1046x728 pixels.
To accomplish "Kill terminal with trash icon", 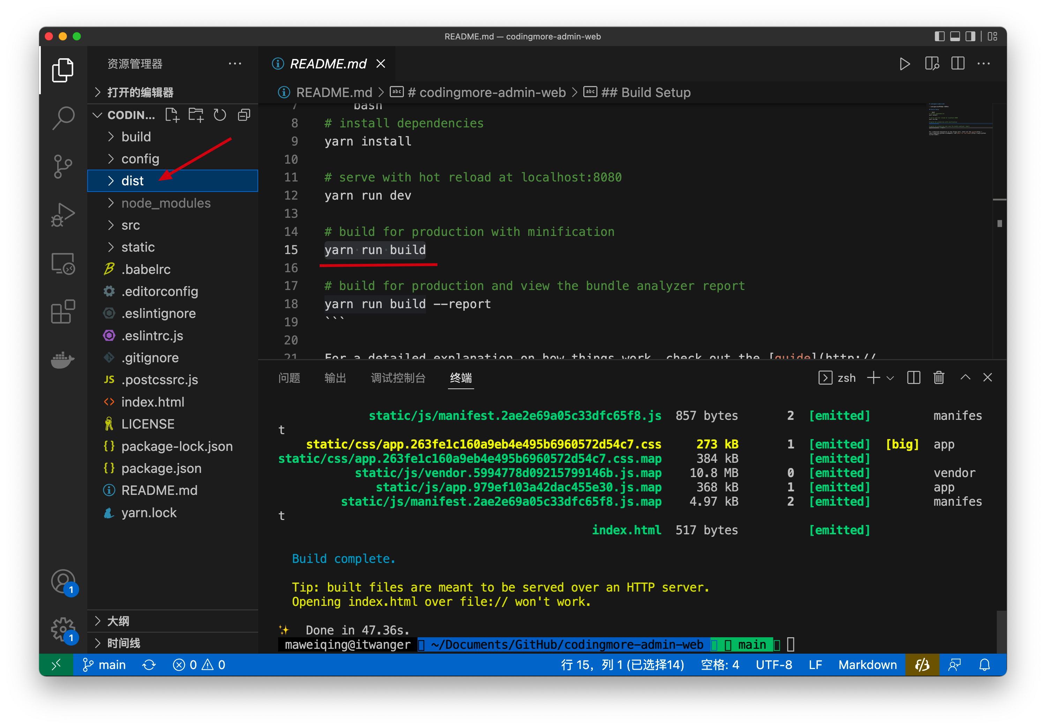I will pos(939,378).
